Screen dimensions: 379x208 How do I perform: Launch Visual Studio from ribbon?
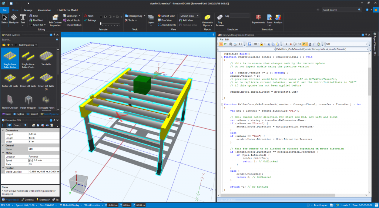coord(71,20)
